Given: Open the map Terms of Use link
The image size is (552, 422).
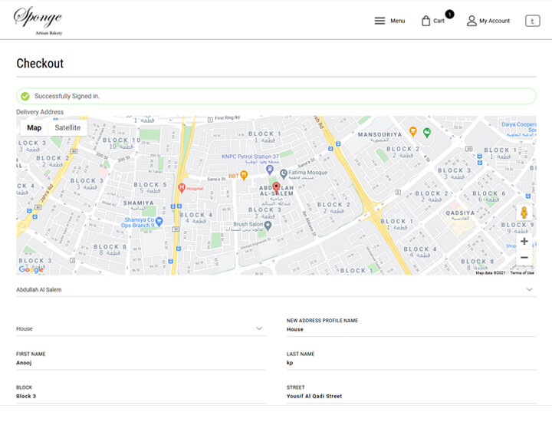Looking at the screenshot, I should (522, 272).
